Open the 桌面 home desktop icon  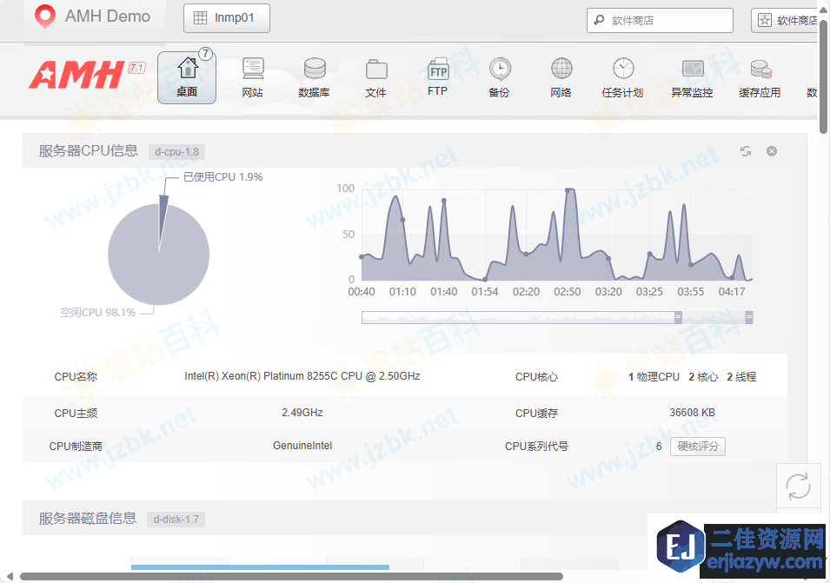tap(187, 78)
